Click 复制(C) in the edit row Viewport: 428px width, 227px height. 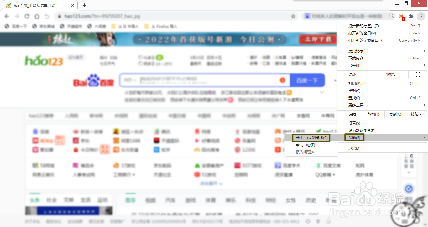coord(395,114)
